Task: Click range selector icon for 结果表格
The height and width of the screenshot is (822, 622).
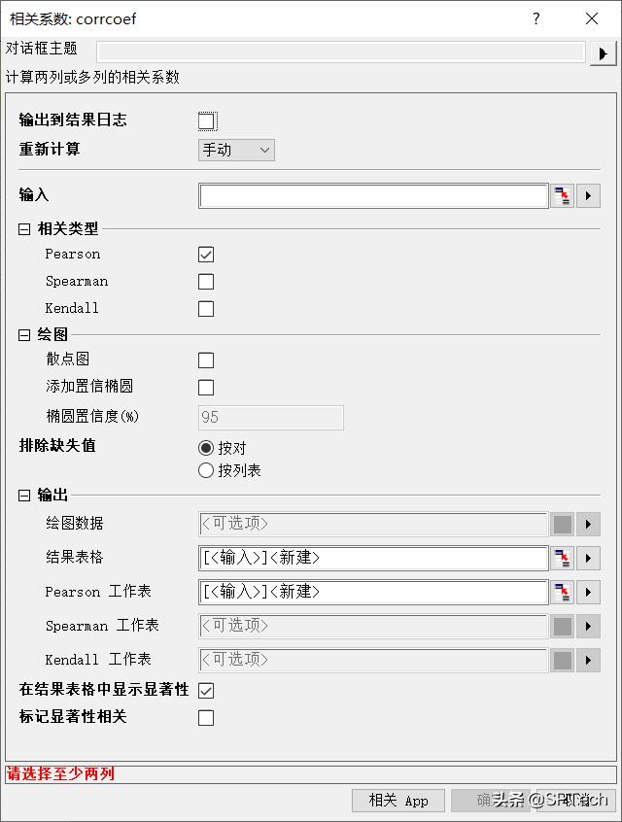Action: pyautogui.click(x=563, y=558)
